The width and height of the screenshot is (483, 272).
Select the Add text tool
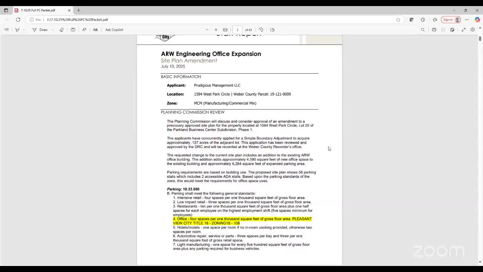pyautogui.click(x=73, y=30)
